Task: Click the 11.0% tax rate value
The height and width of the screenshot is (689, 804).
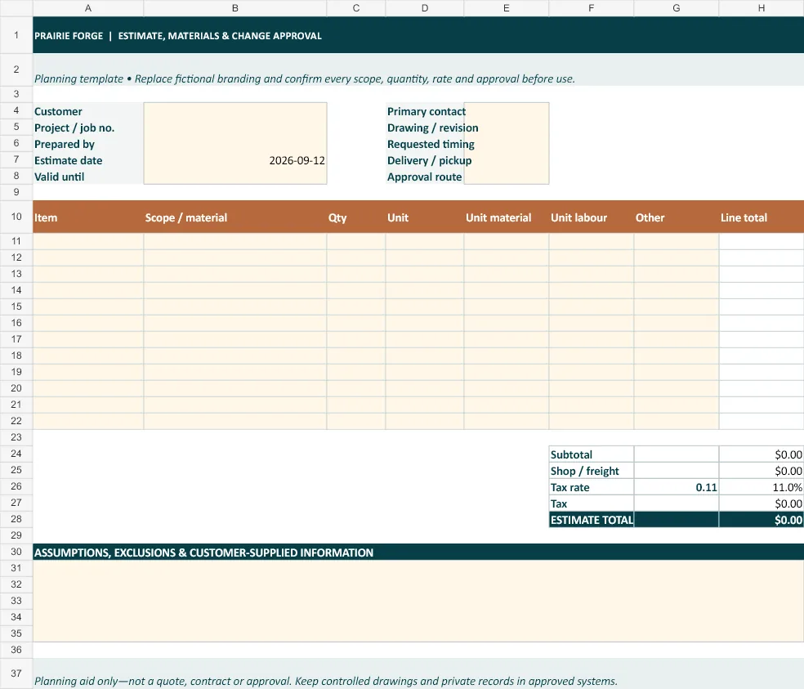Action: coord(762,487)
